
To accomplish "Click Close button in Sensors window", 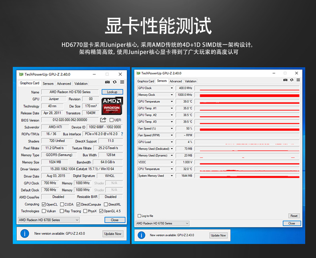I will coord(292,223).
